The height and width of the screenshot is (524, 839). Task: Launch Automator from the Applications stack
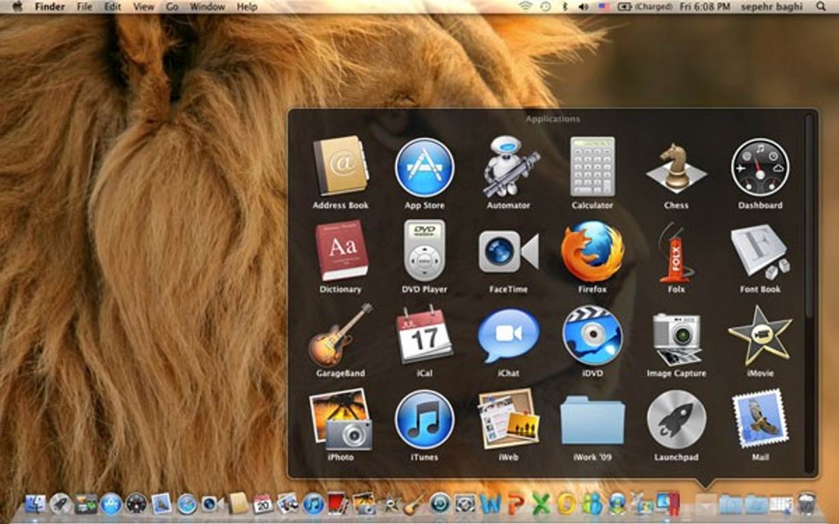click(509, 168)
